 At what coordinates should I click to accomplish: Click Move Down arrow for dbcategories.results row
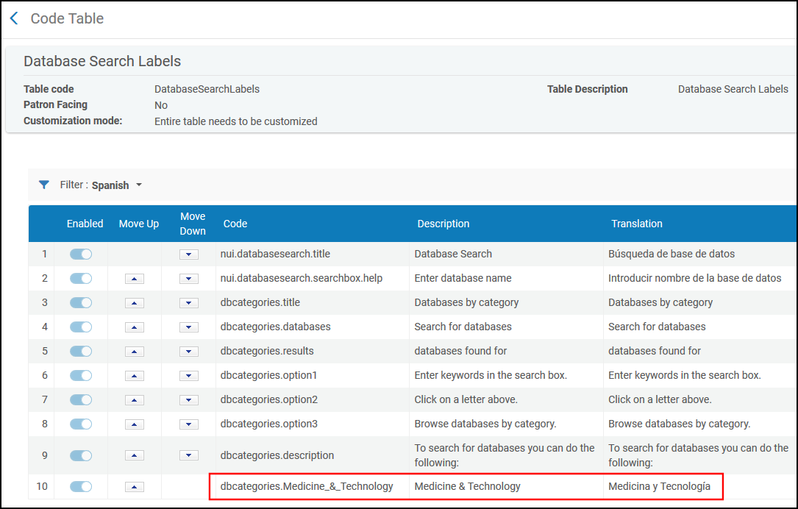point(189,352)
